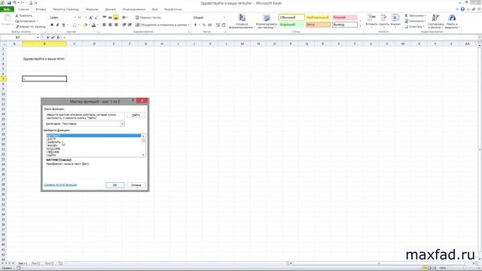482x271 pixels.
Task: Apply percent style format
Action: click(204, 25)
